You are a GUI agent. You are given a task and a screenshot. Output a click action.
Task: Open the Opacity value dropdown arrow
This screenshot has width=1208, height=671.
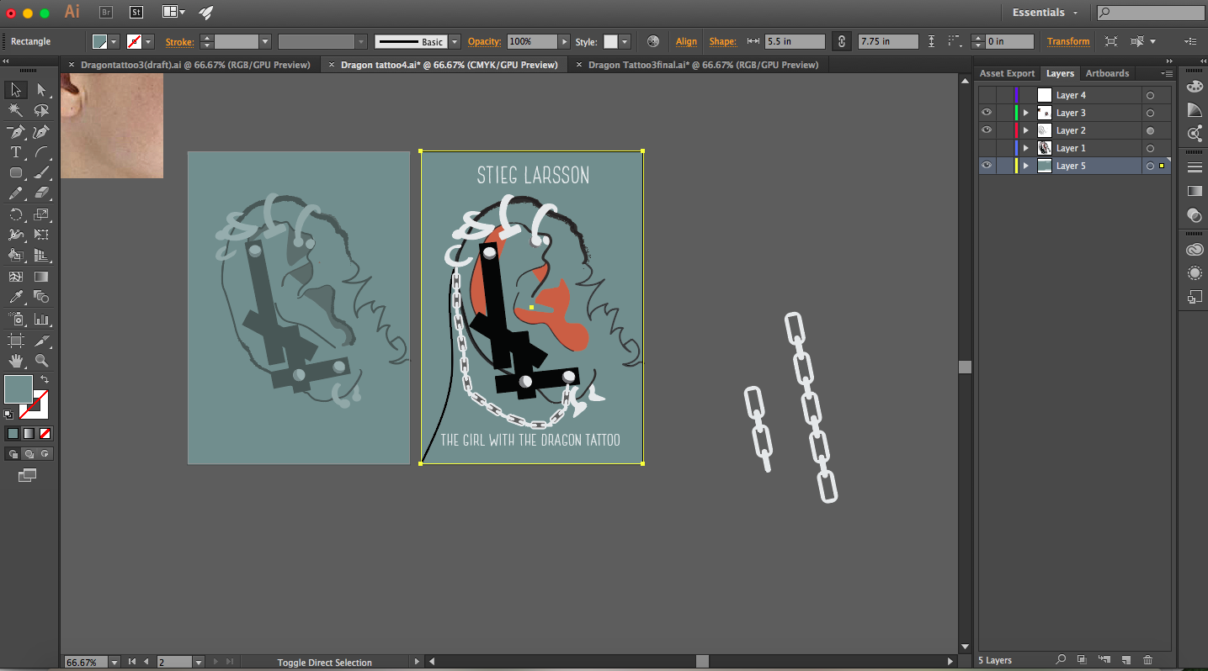[563, 41]
